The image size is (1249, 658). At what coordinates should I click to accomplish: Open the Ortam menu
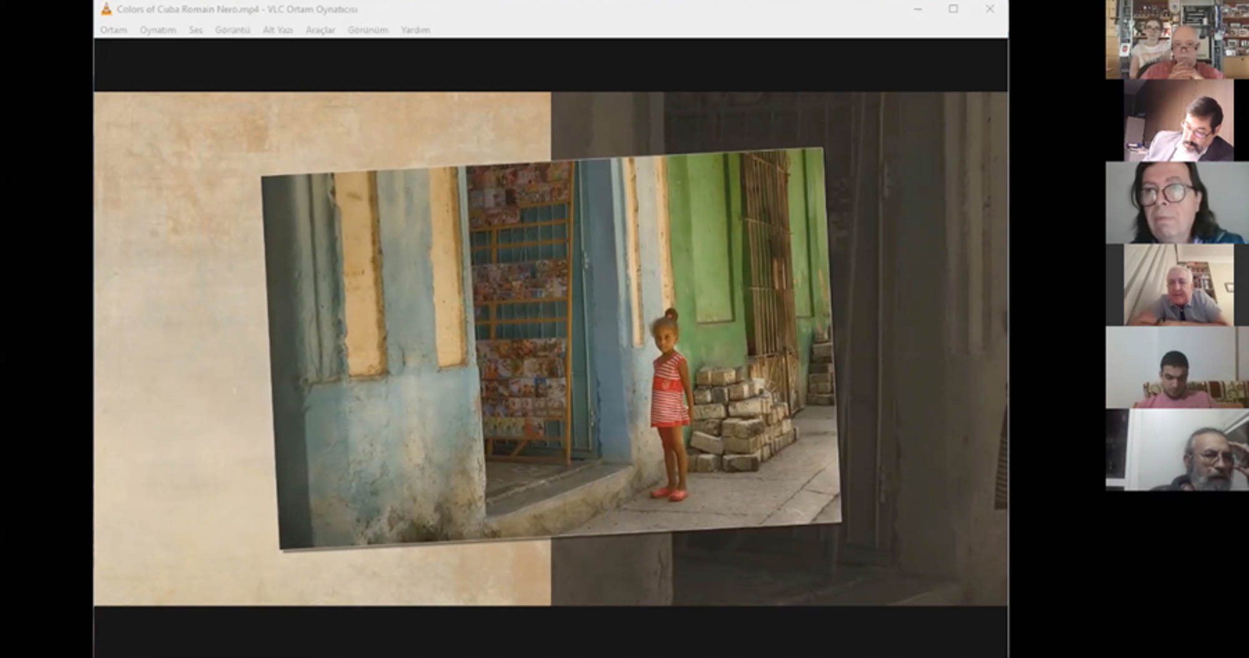tap(113, 30)
